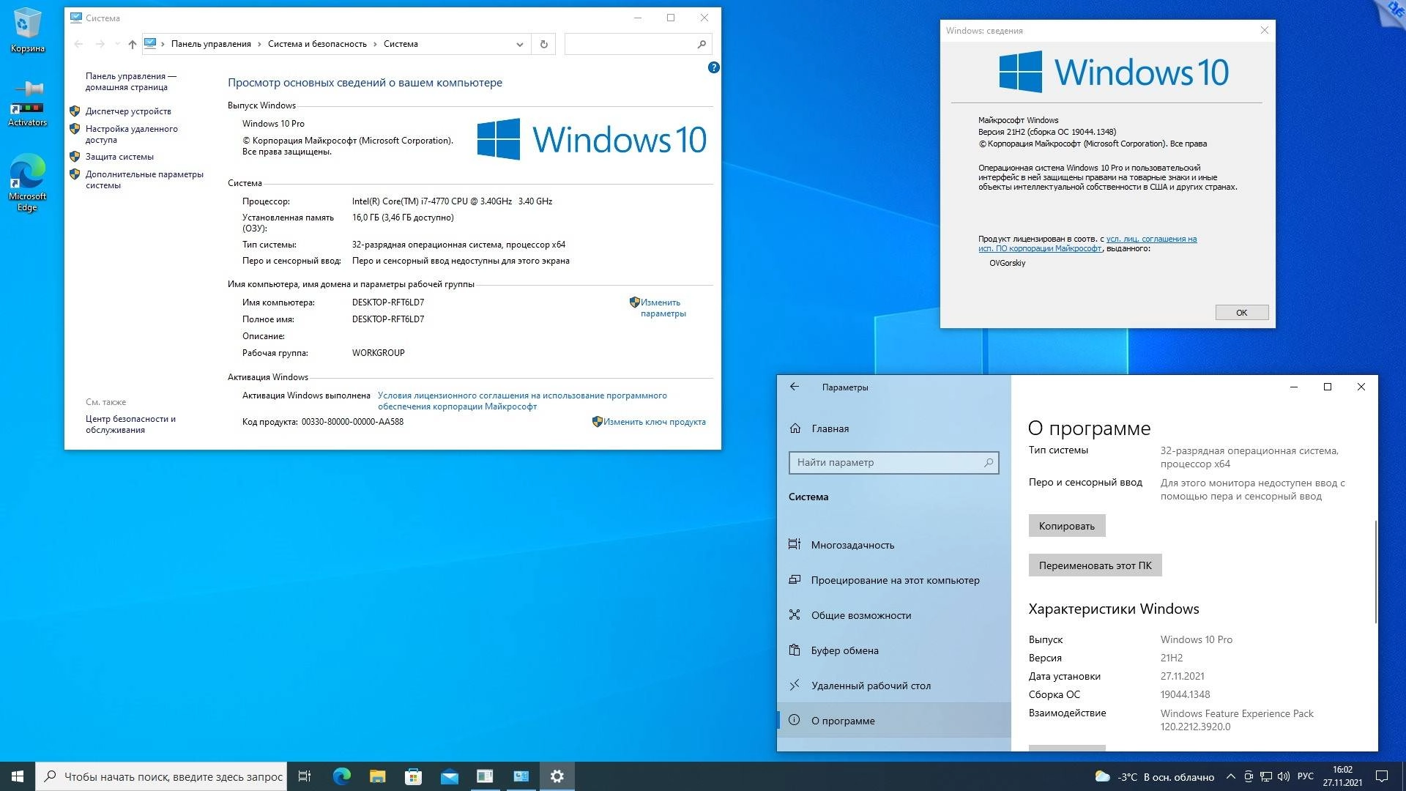Expand the breadcrumb arrow after Система и безопасность

pyautogui.click(x=376, y=43)
